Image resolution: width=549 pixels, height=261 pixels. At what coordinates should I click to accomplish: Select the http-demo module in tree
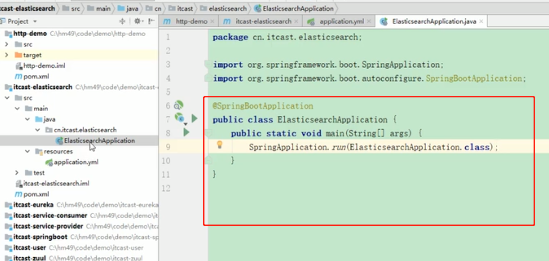30,34
